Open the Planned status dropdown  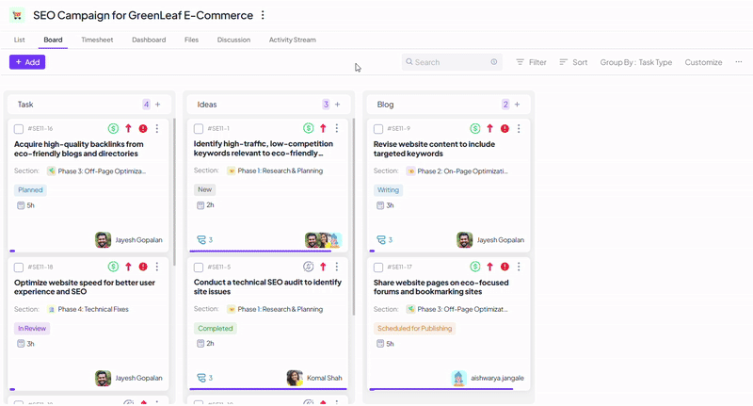click(x=30, y=189)
